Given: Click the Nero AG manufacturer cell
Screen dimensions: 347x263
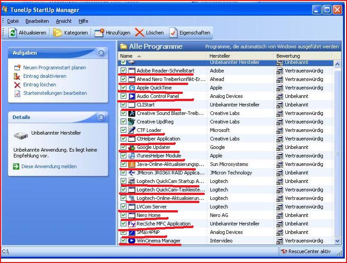Looking at the screenshot, I should [x=219, y=215].
